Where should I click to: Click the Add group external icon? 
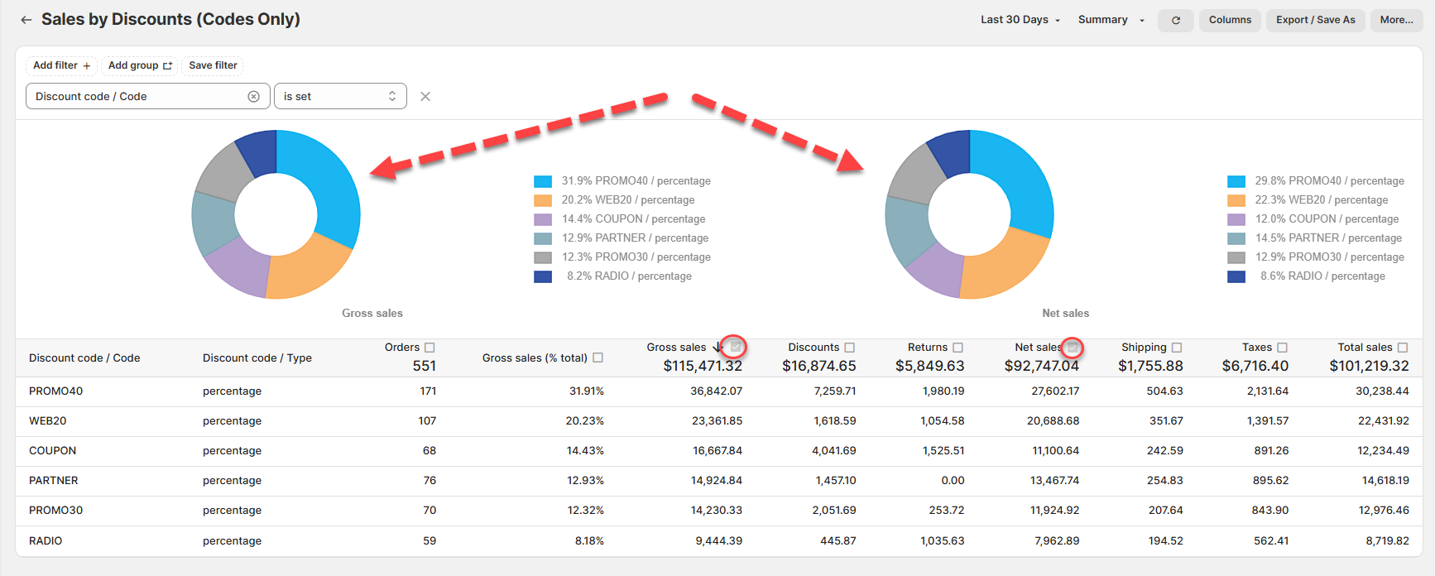[x=168, y=66]
